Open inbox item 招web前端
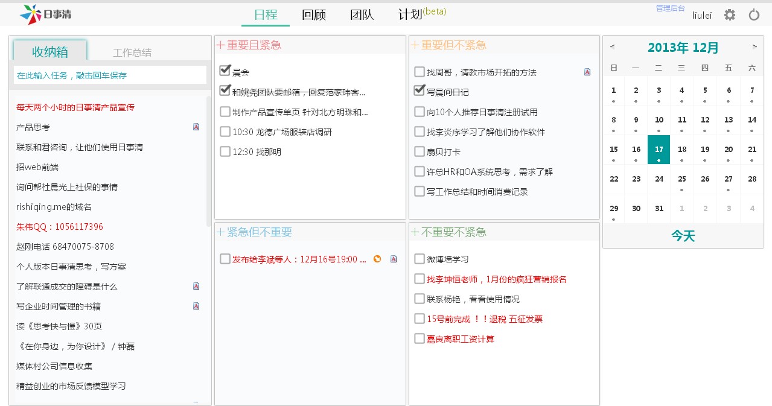This screenshot has width=772, height=406. coord(37,167)
